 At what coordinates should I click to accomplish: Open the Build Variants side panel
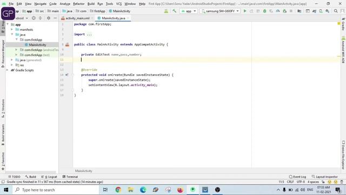[3, 135]
